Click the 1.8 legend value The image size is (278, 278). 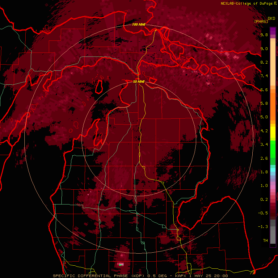[264, 172]
